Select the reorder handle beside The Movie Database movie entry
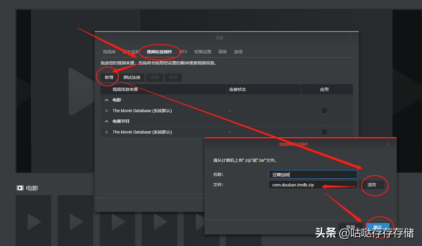This screenshot has width=422, height=246. (x=107, y=111)
